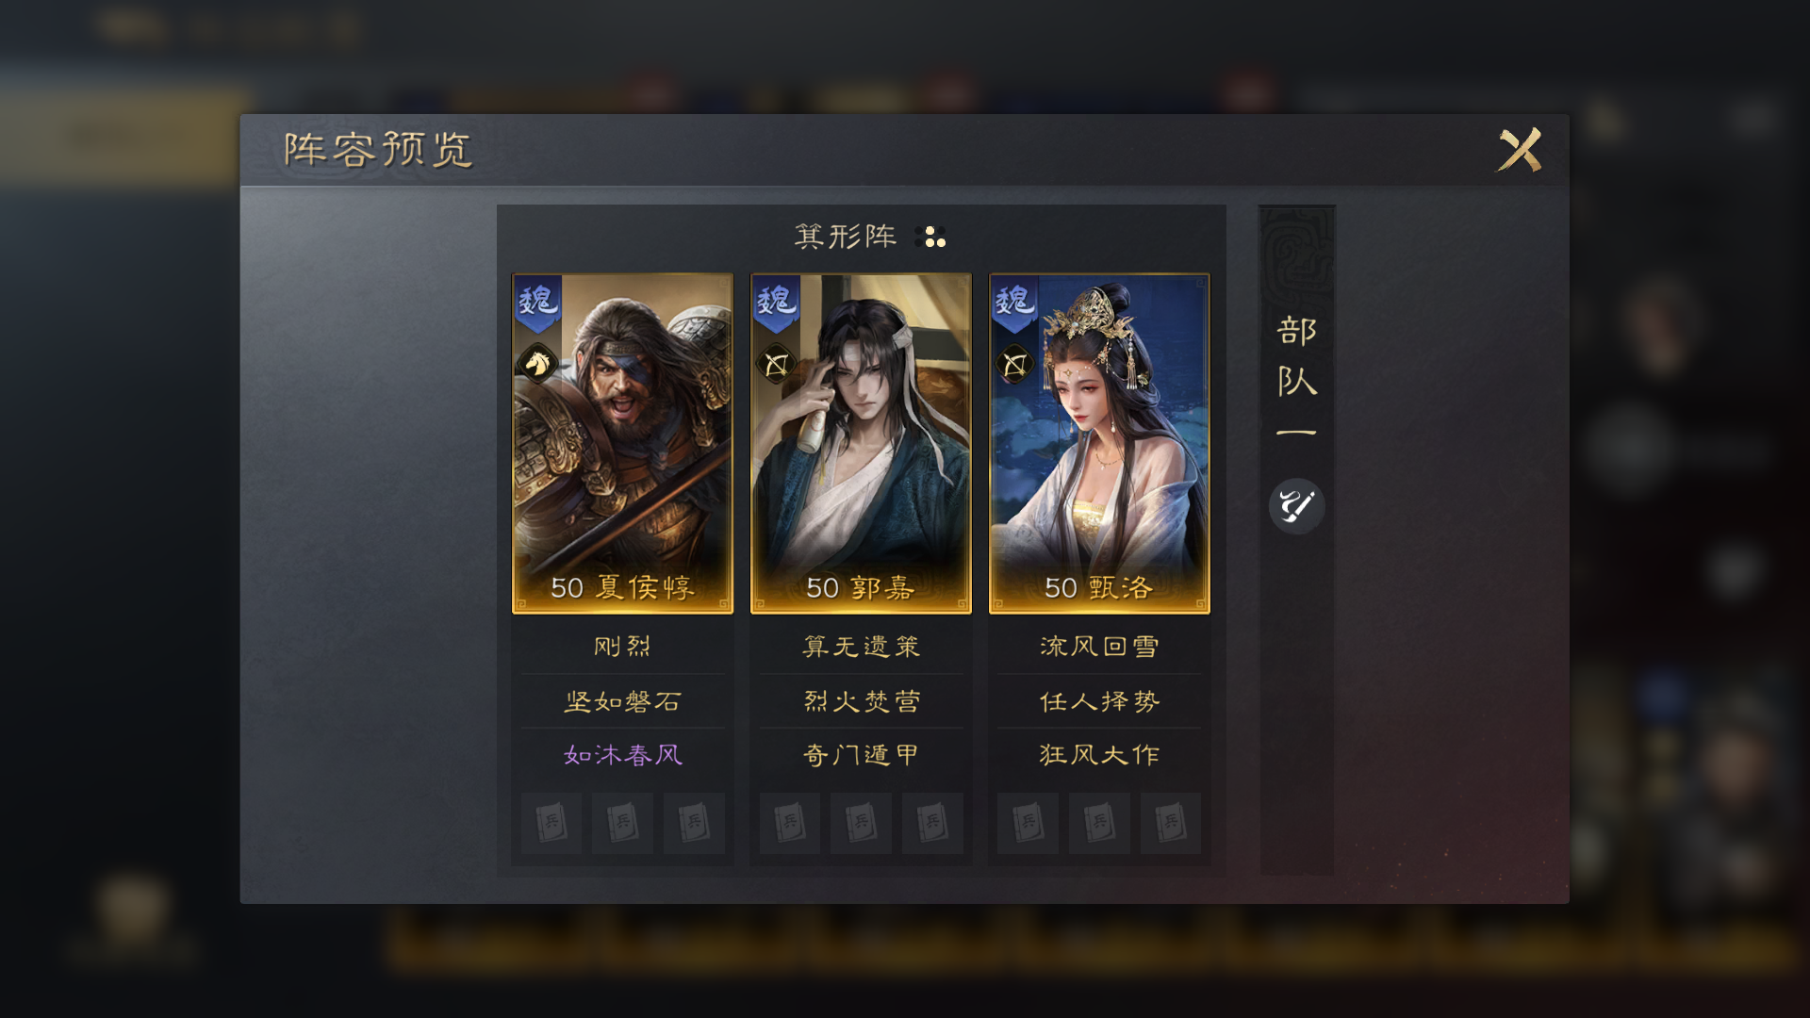1810x1018 pixels.
Task: Click the 魏 faction badge on 郭嘉 card
Action: [x=777, y=304]
